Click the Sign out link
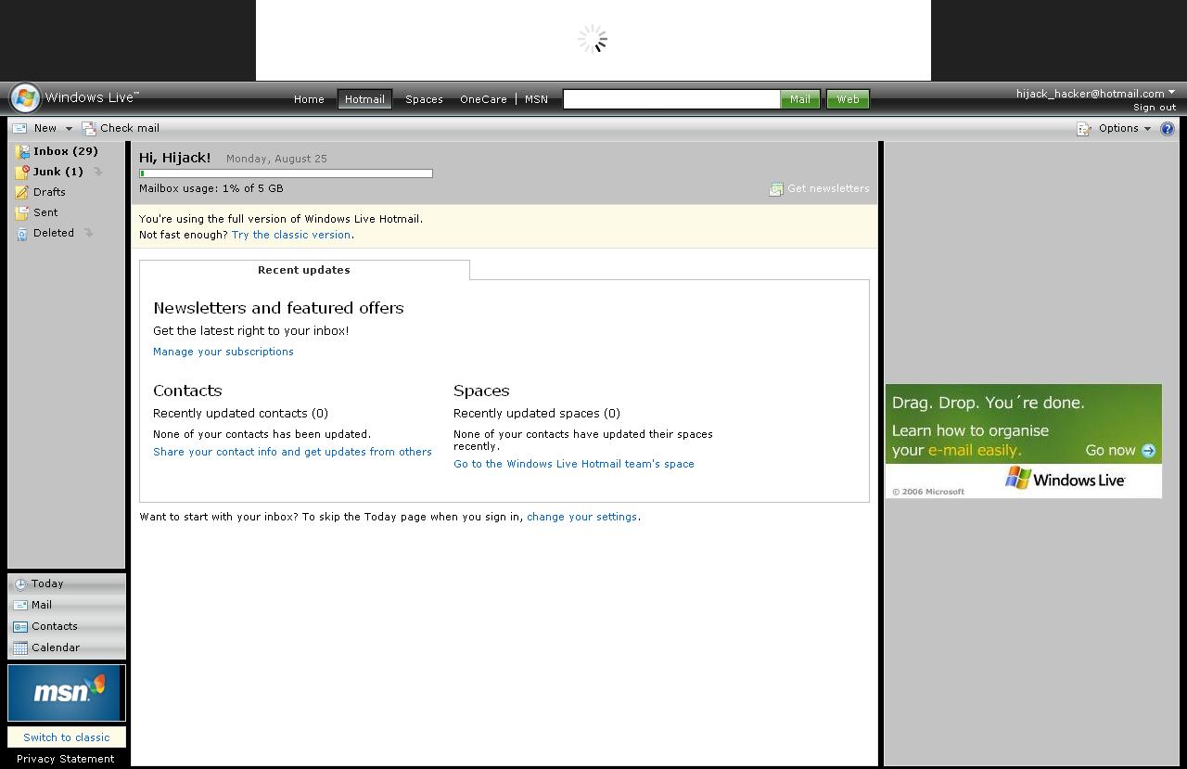 pos(1154,108)
